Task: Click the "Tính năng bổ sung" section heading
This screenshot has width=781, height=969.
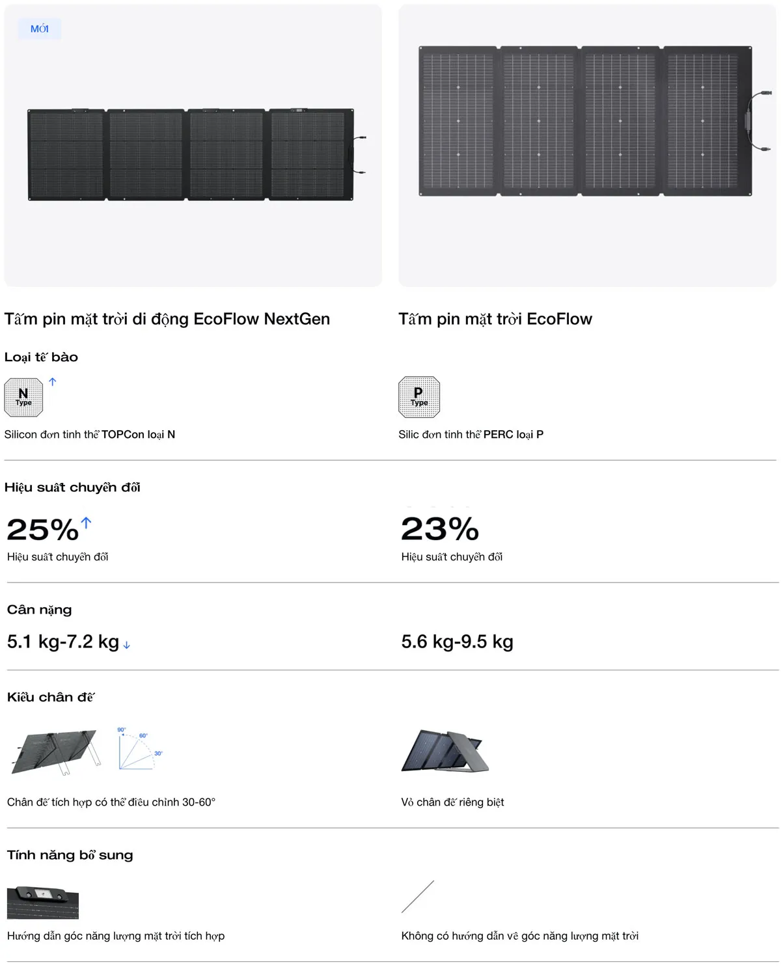Action: 70,855
